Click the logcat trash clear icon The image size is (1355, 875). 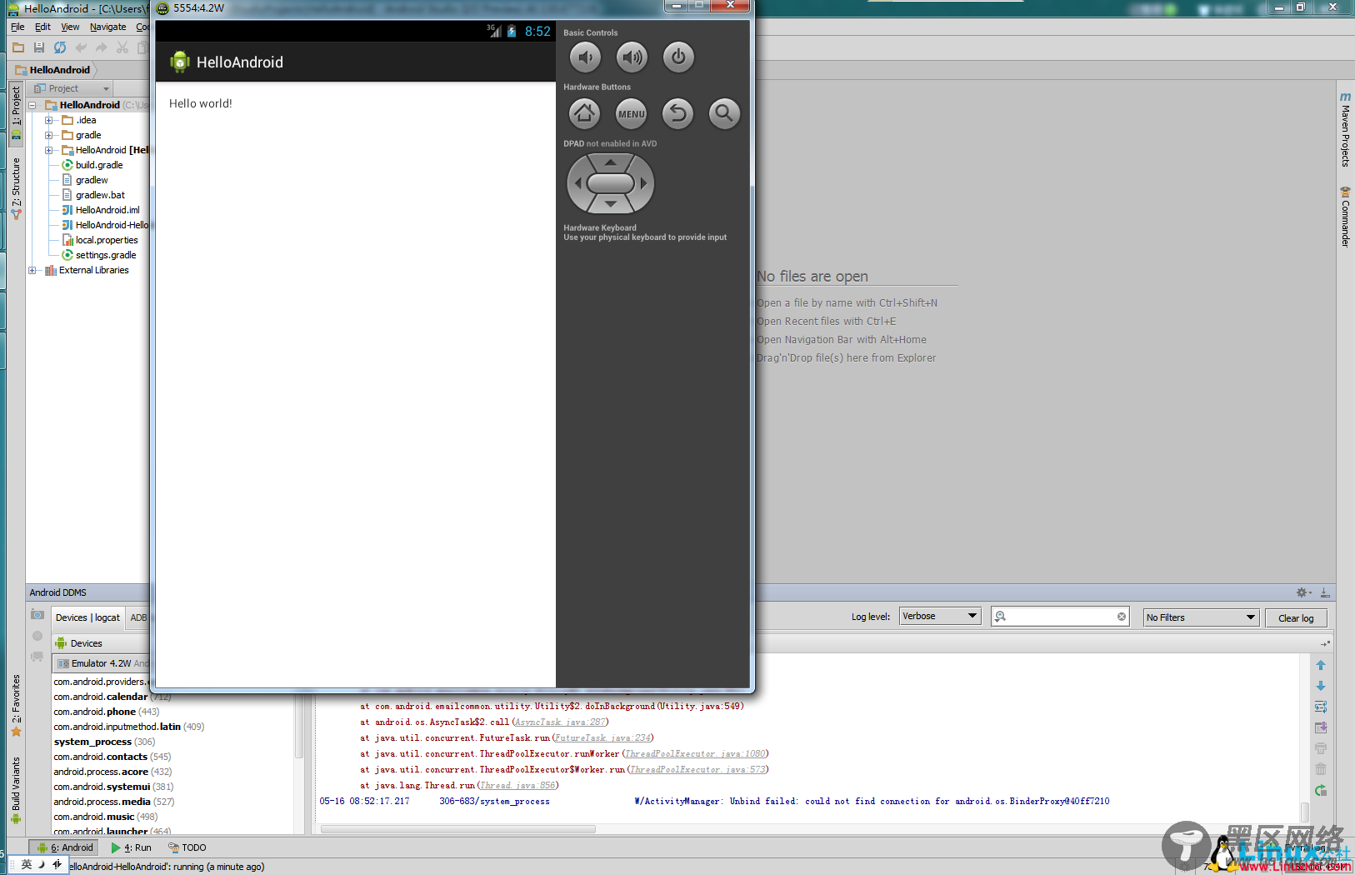point(1321,769)
